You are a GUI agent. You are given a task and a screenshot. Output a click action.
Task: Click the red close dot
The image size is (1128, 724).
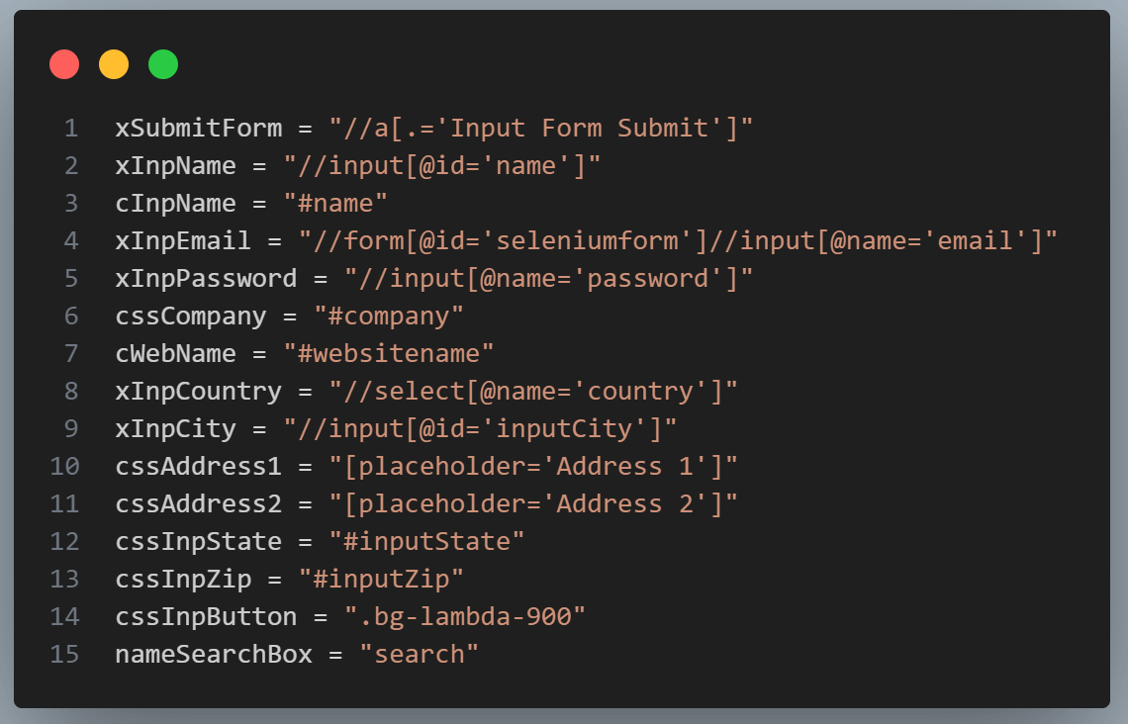point(64,64)
